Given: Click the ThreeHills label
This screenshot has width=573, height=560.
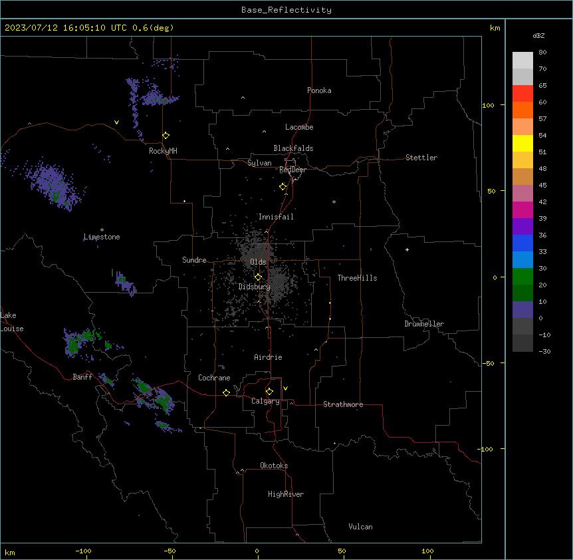Looking at the screenshot, I should pyautogui.click(x=357, y=278).
